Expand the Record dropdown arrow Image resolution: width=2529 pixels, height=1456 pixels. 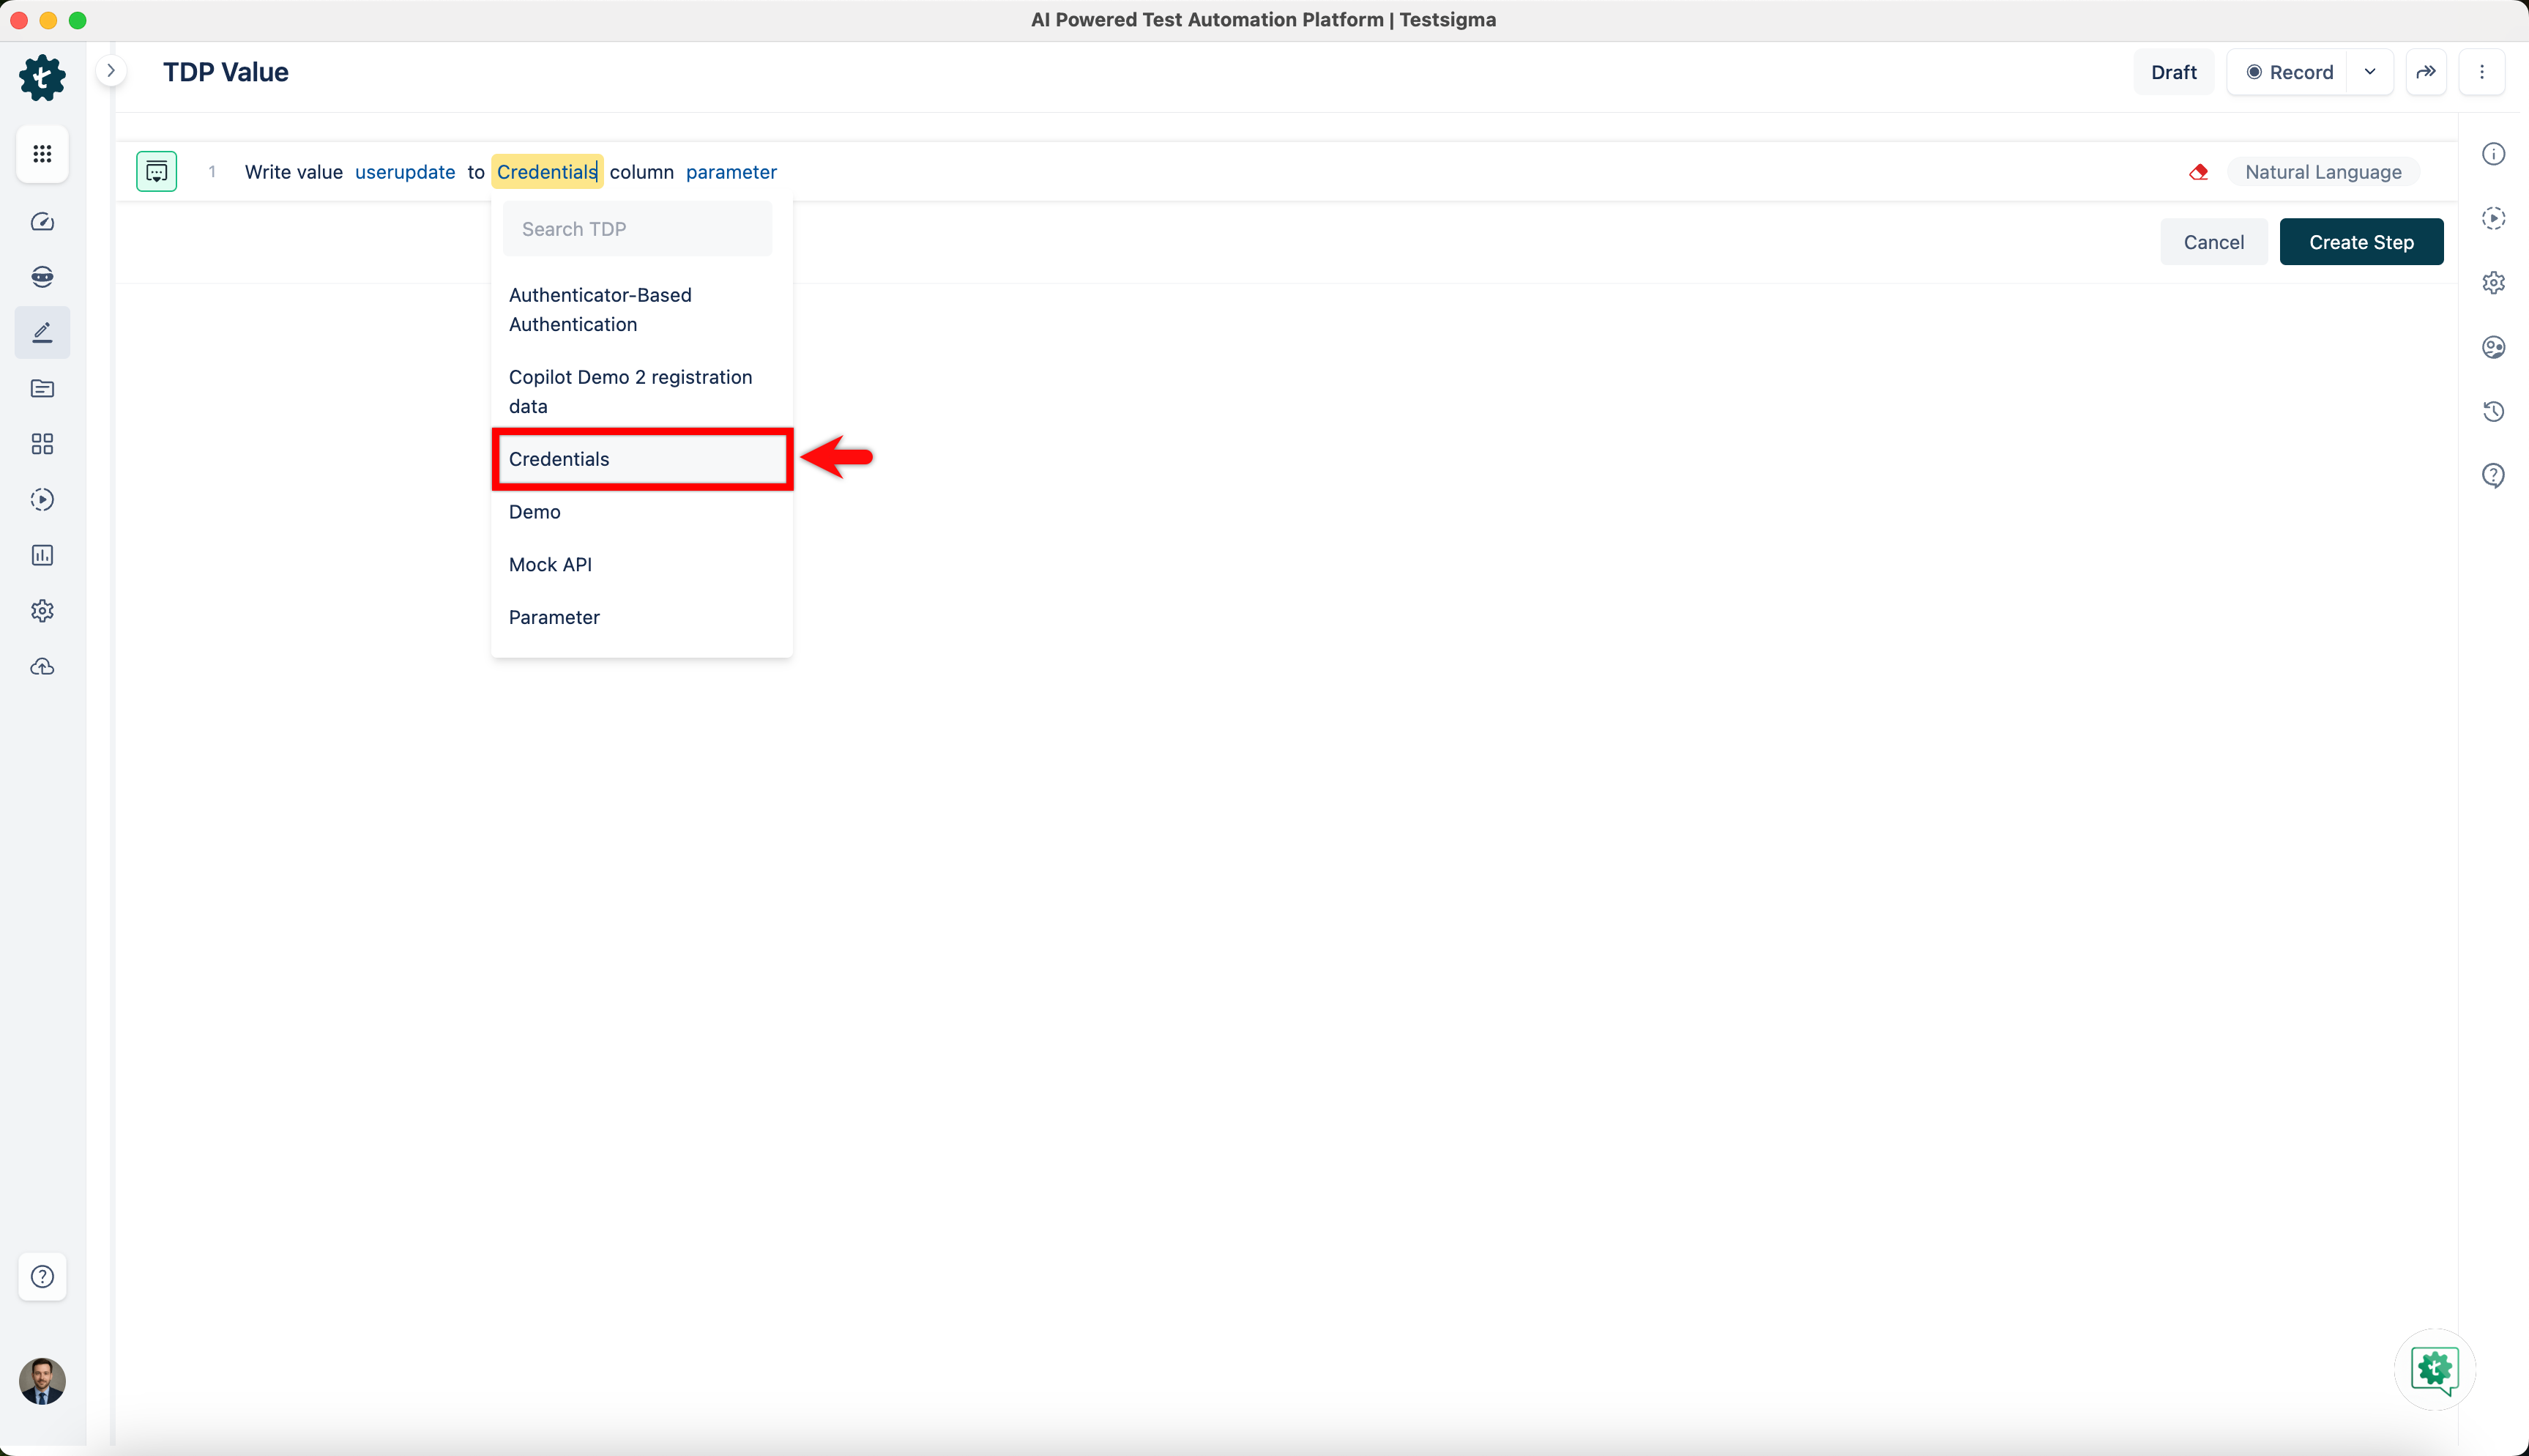(x=2370, y=72)
